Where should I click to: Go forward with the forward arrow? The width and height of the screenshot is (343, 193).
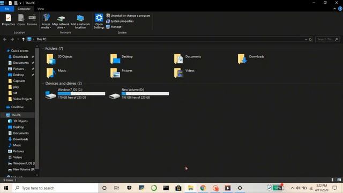coord(12,39)
